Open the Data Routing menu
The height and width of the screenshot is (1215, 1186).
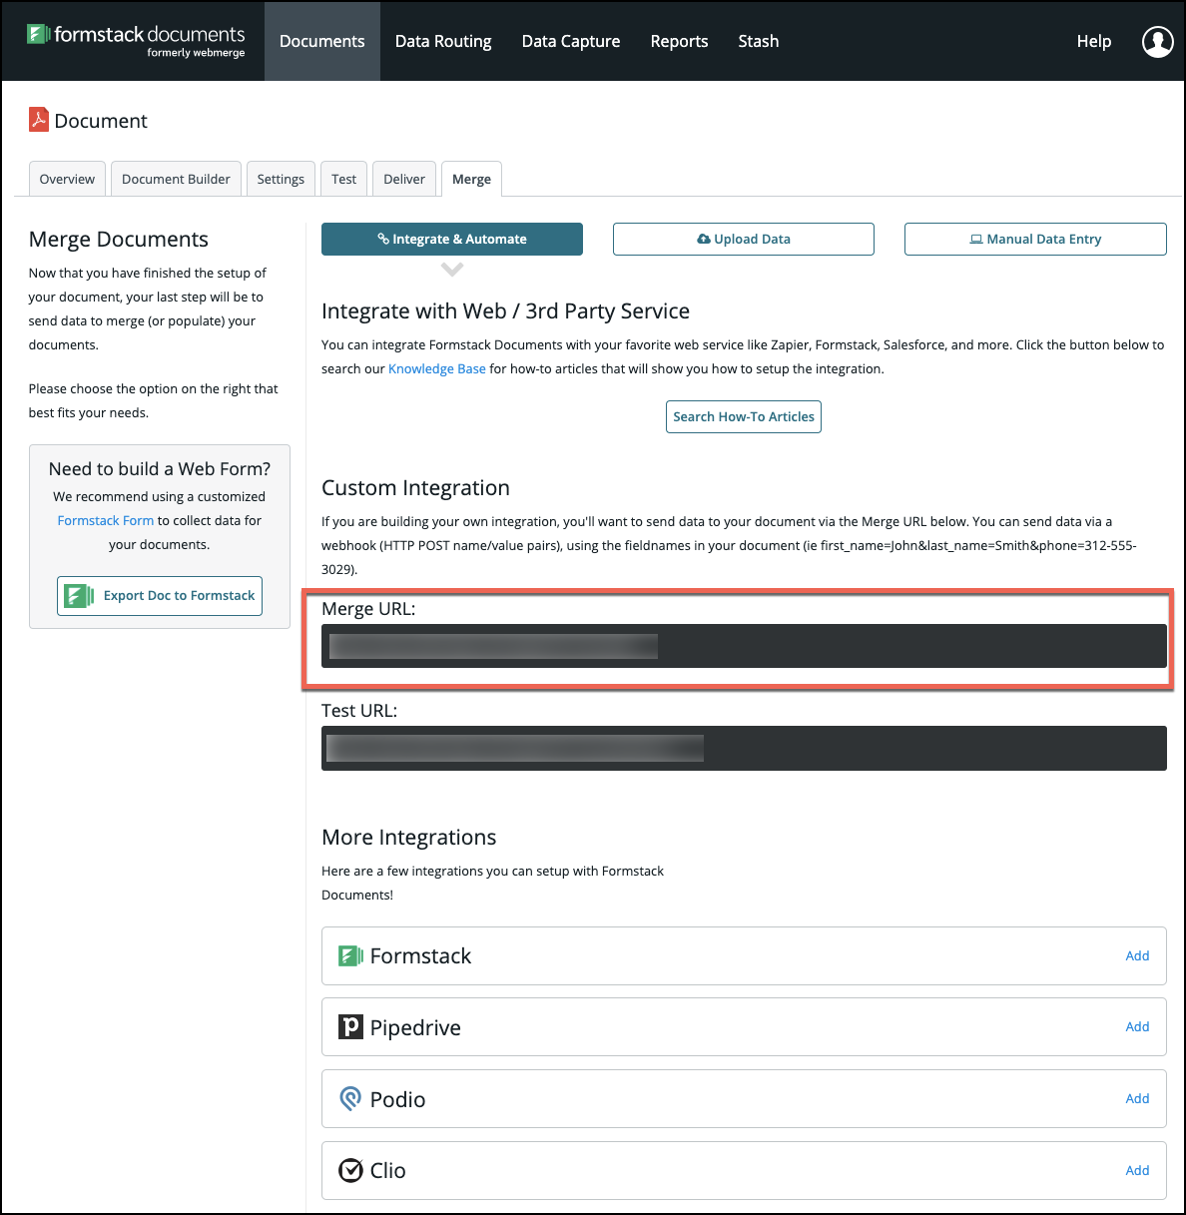[443, 41]
